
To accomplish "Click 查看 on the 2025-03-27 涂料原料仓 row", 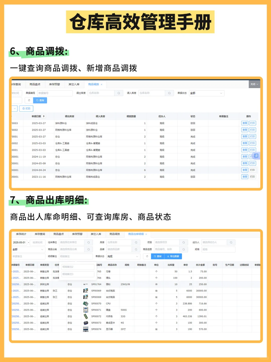I will click(x=245, y=123).
